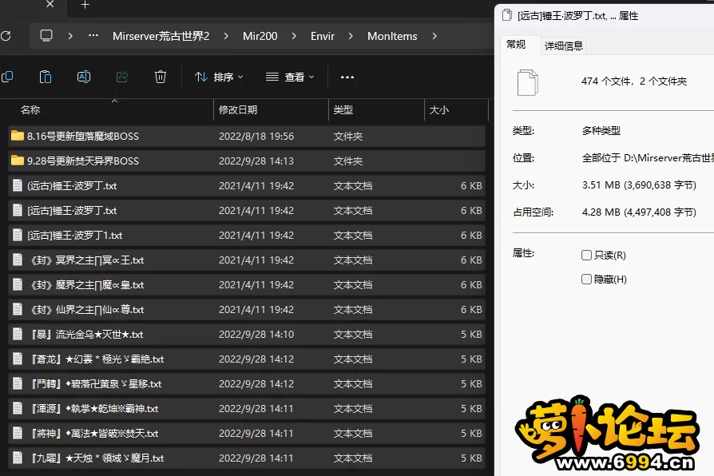Click the paste clipboard icon in the toolbar

tap(45, 77)
